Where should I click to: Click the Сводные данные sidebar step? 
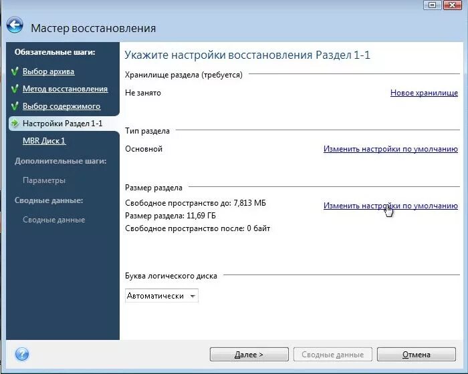pyautogui.click(x=53, y=220)
